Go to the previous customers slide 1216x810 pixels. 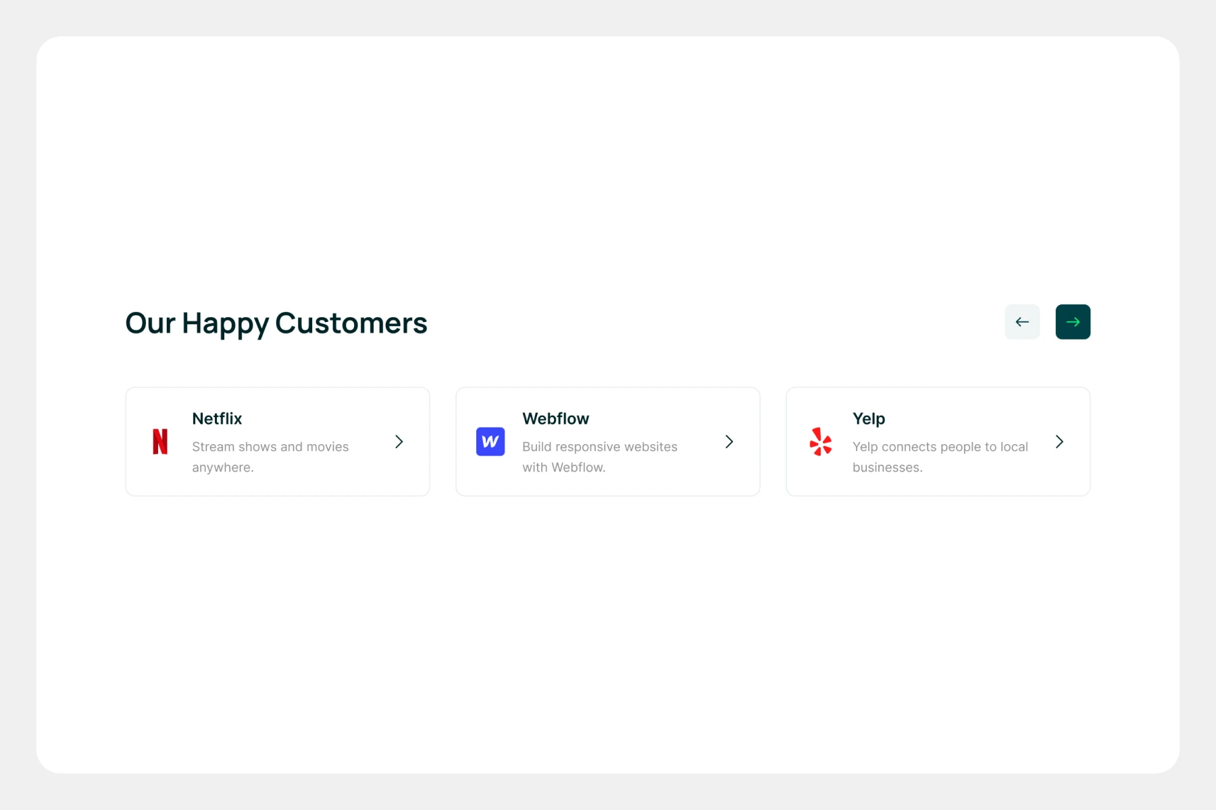1022,322
